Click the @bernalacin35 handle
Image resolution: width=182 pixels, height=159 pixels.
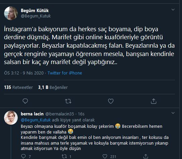(x=60, y=114)
